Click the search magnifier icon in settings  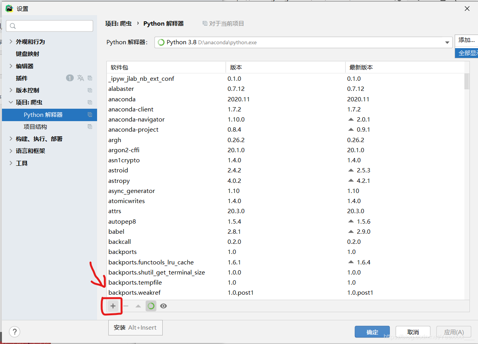pos(13,26)
